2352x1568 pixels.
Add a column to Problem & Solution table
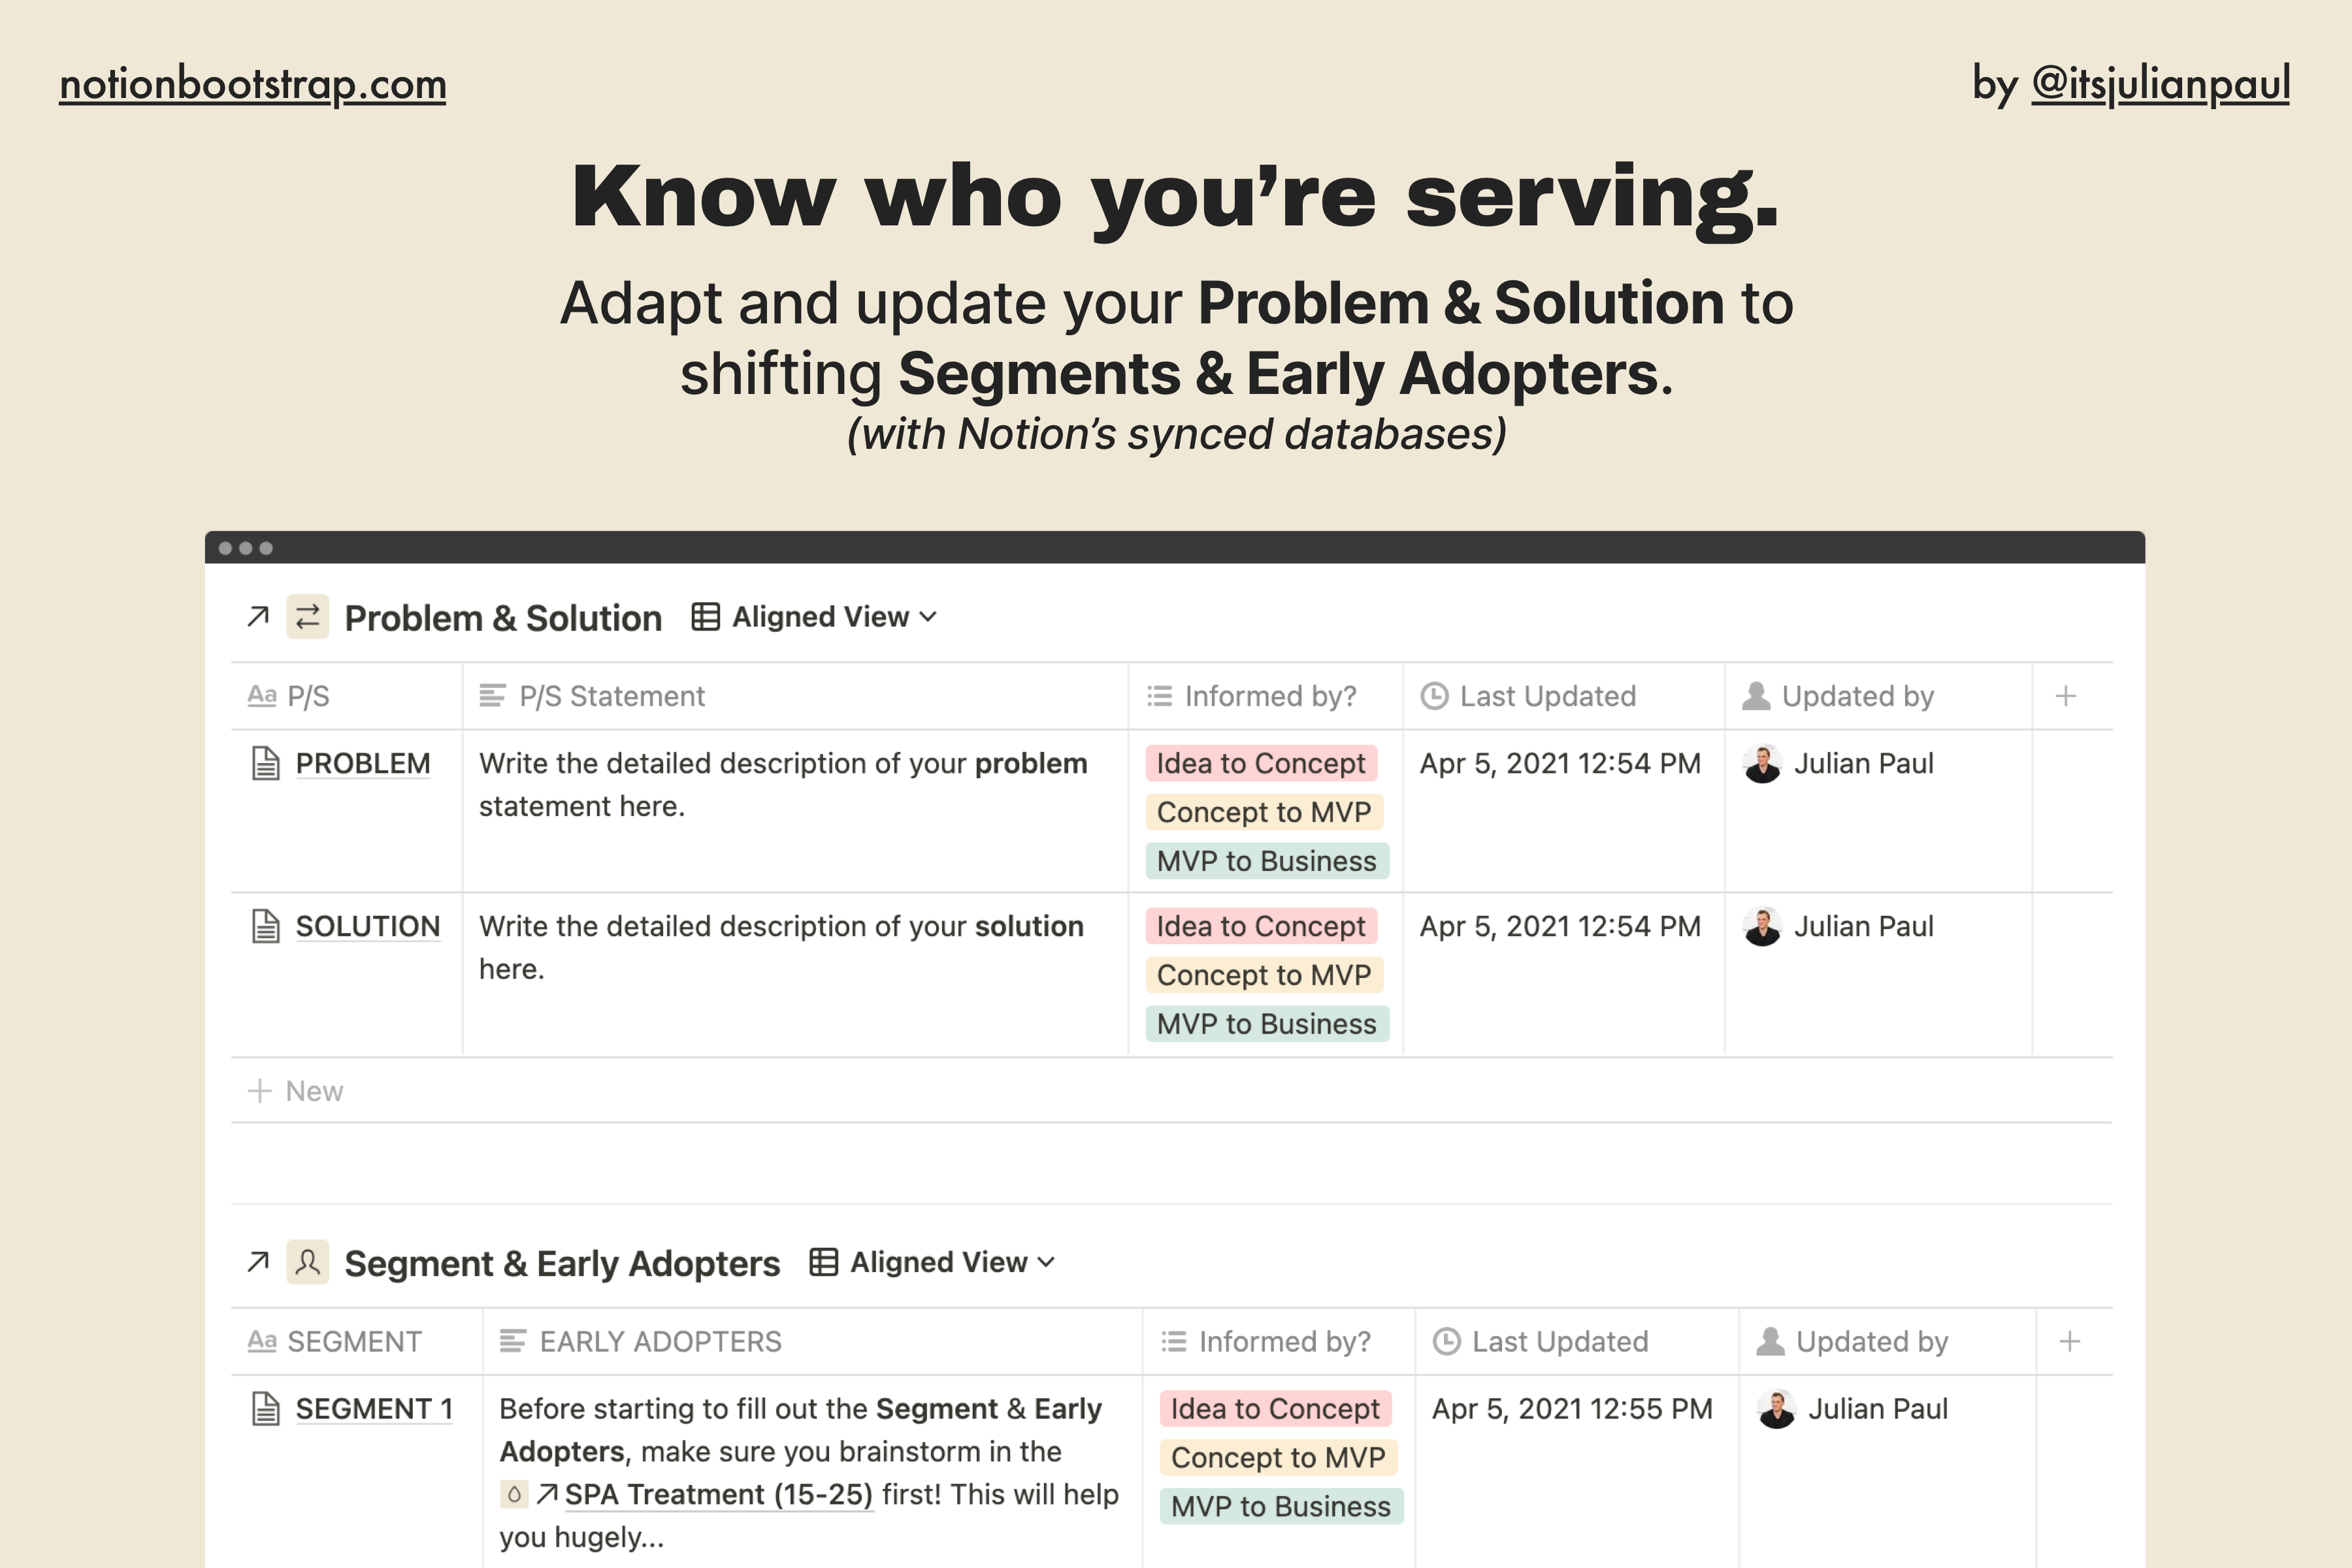[x=2066, y=696]
